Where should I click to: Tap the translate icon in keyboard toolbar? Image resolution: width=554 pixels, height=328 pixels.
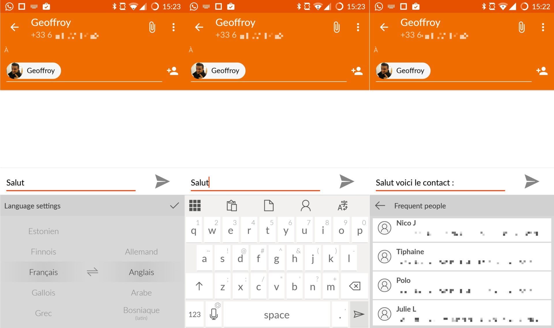click(x=342, y=206)
